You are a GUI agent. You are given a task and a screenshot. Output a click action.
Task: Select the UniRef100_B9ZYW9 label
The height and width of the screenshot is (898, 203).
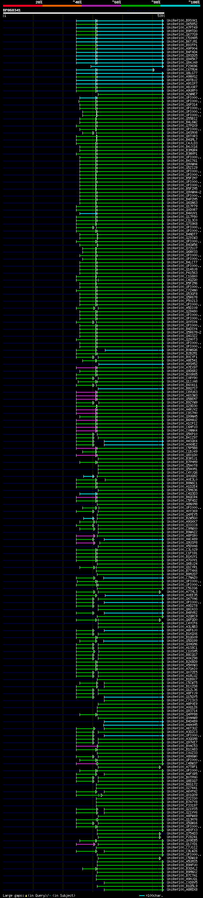182,403
